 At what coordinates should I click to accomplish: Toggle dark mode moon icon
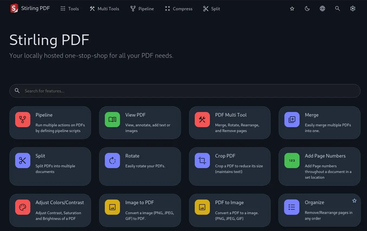coord(307,9)
